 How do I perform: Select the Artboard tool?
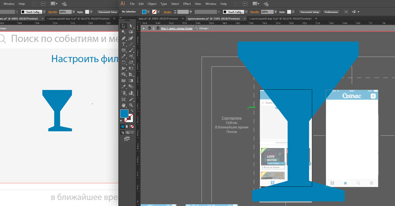tap(123, 99)
